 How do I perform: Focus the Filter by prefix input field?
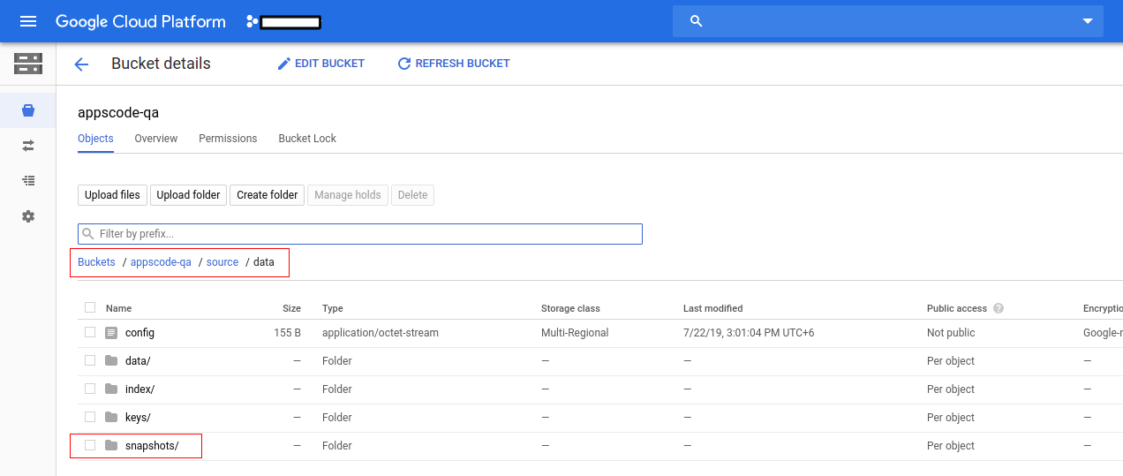tap(360, 234)
